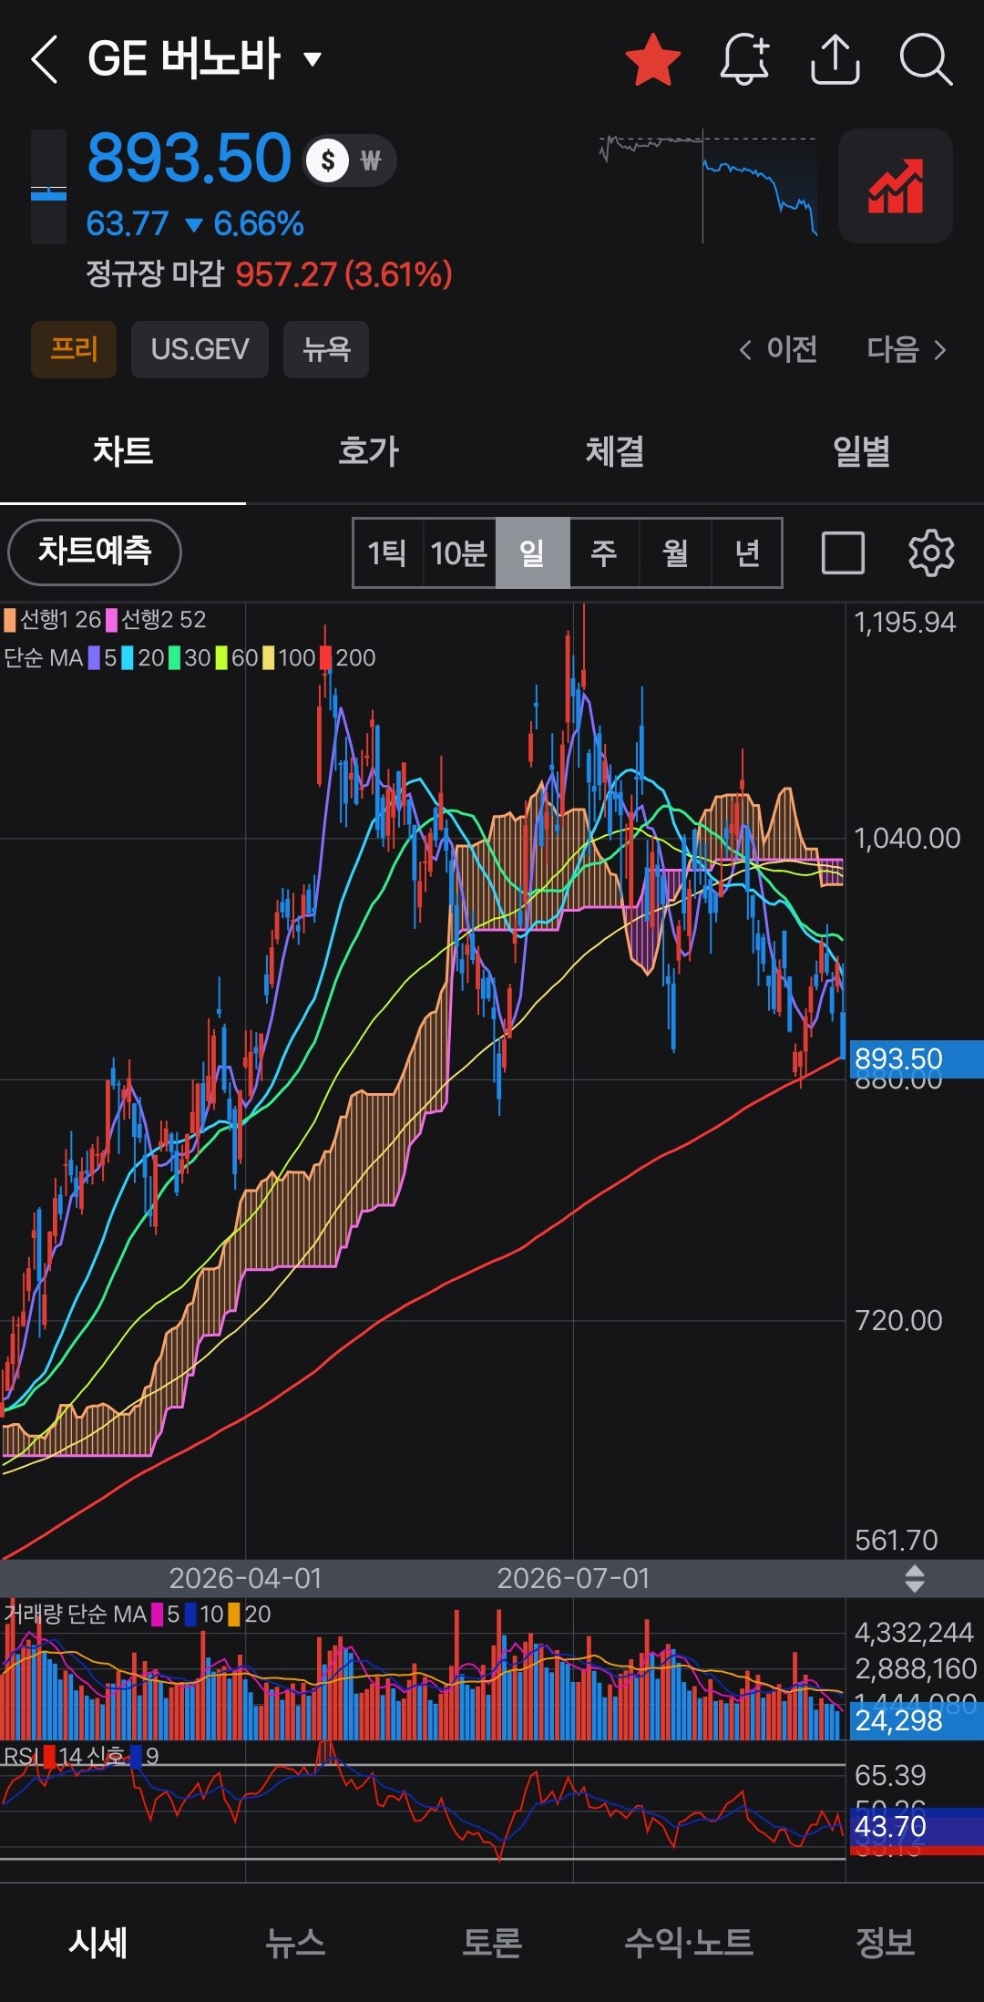Expand the GE 버노바 stock dropdown

pos(313,60)
